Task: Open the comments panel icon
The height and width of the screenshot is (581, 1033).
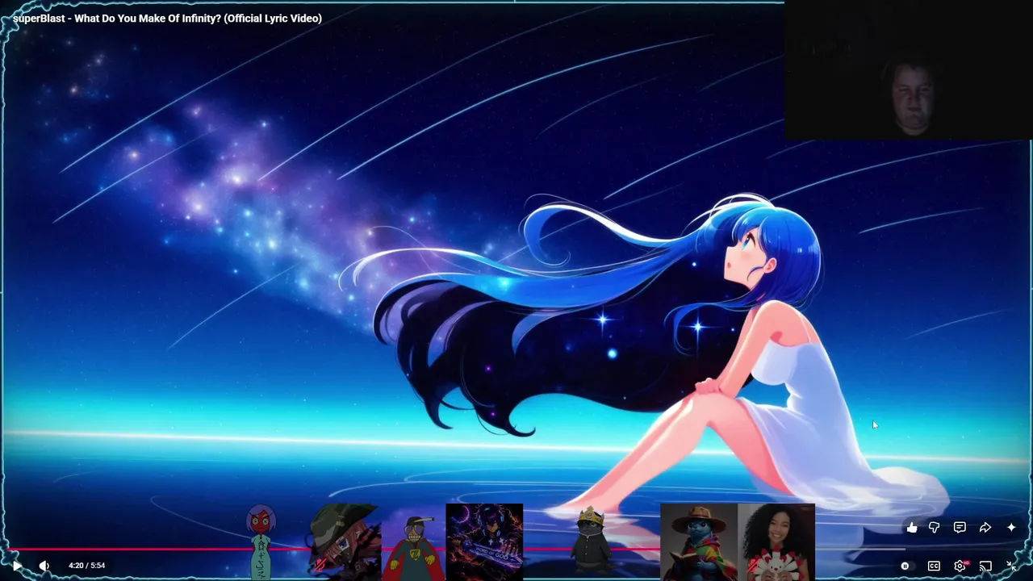Action: 960,528
